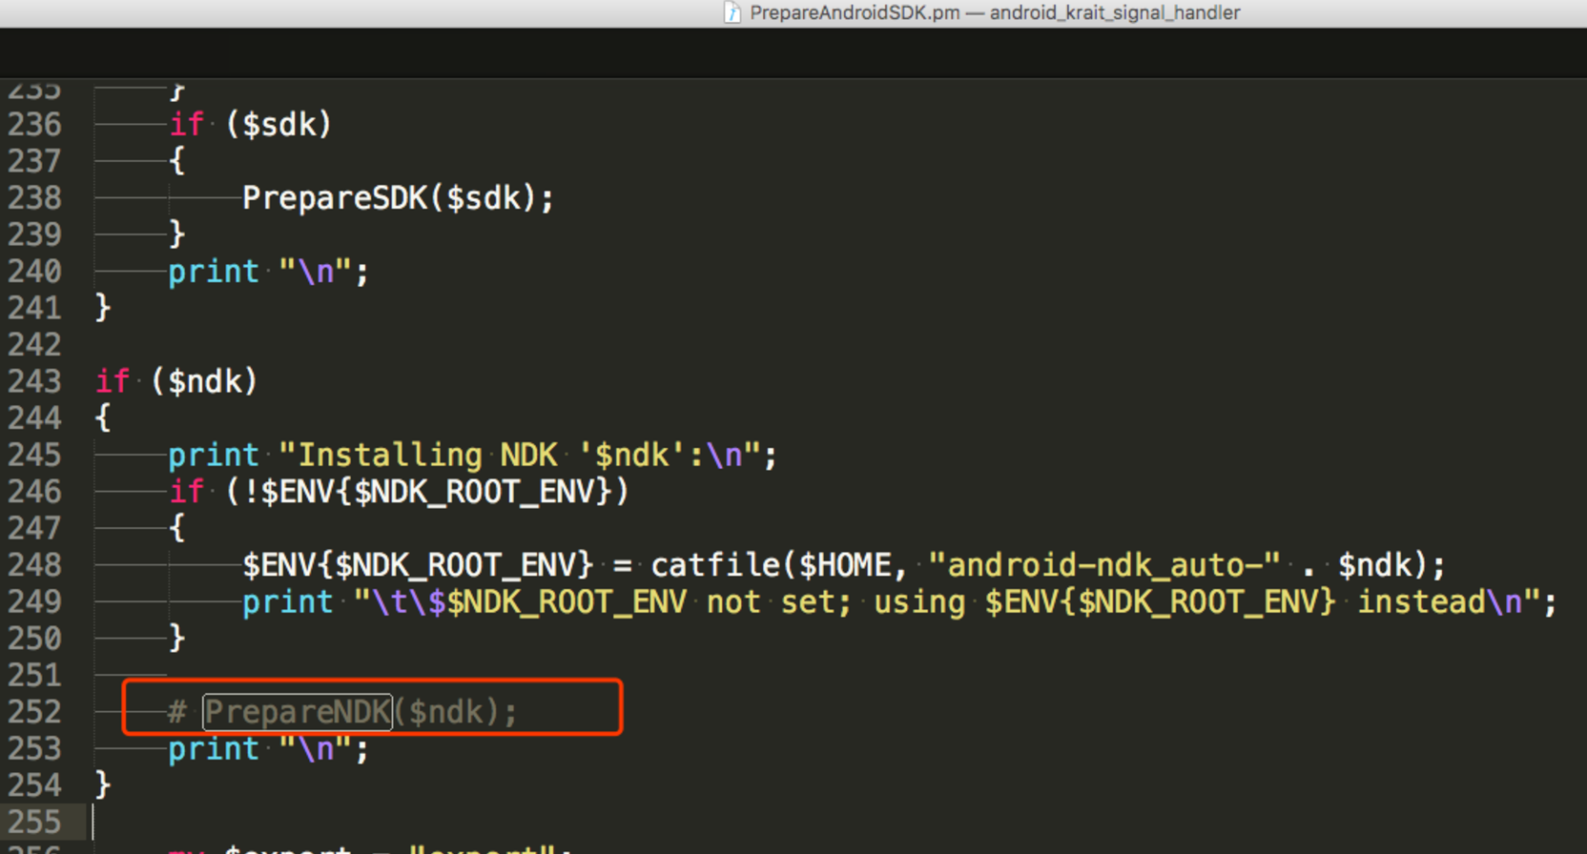Click the commented "PrepareNDK($ndk);" code
The width and height of the screenshot is (1587, 854).
360,712
